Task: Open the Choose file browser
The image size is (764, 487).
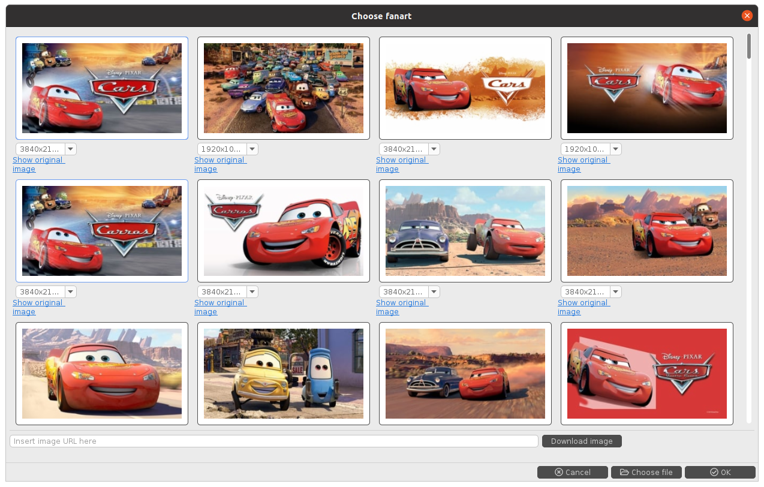Action: click(646, 472)
